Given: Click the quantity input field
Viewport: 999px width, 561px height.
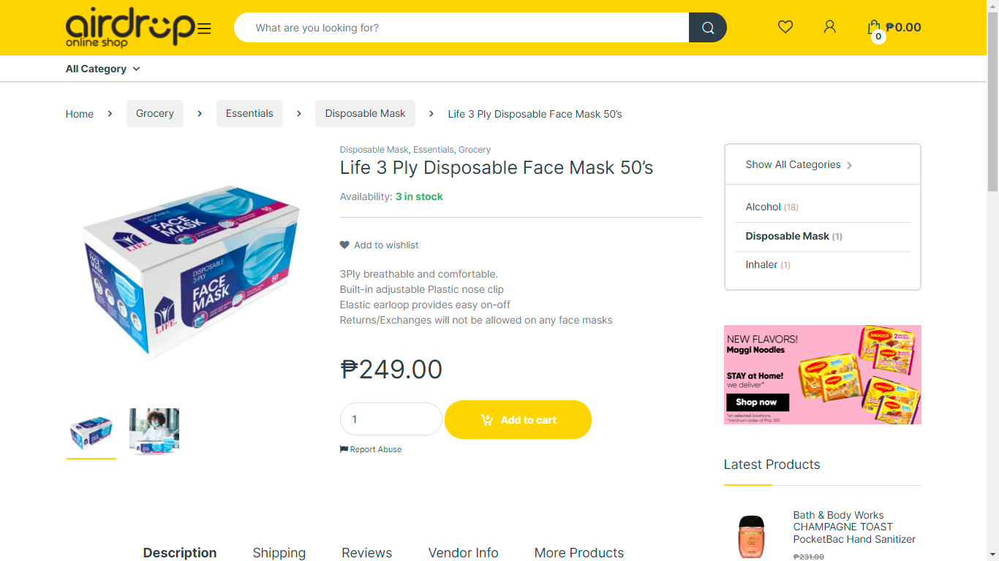Looking at the screenshot, I should 391,419.
